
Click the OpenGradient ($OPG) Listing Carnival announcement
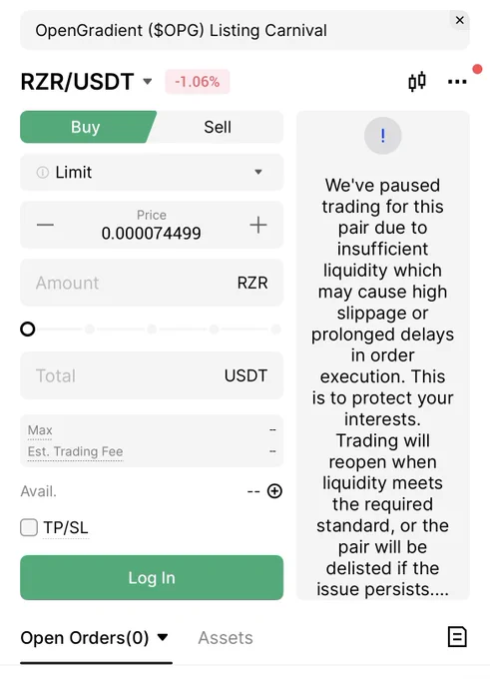pyautogui.click(x=181, y=30)
